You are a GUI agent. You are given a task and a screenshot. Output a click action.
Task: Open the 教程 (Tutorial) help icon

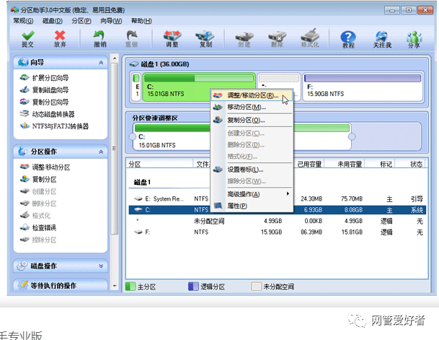[x=348, y=38]
